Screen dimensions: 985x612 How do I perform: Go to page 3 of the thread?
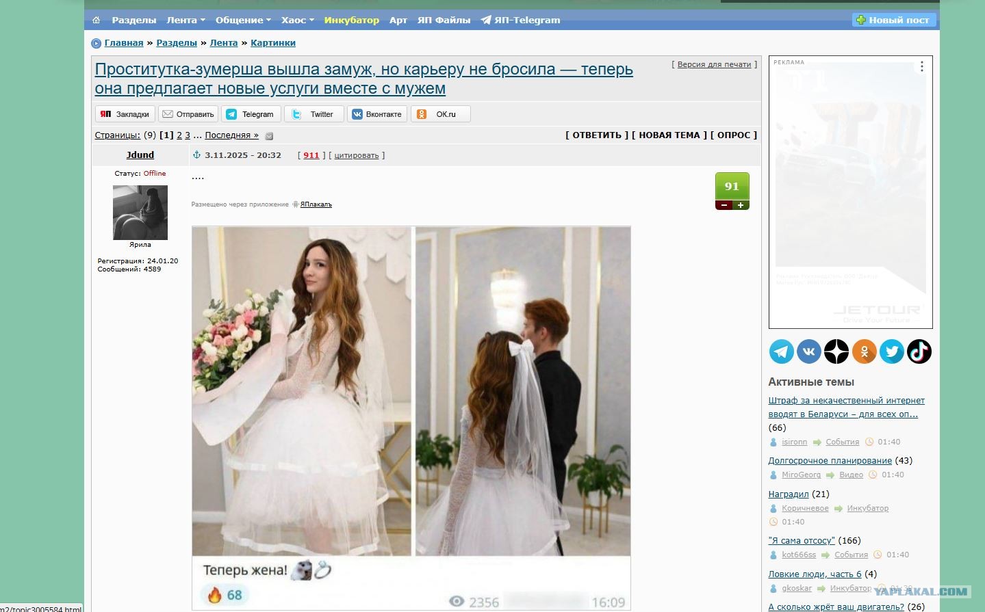188,135
